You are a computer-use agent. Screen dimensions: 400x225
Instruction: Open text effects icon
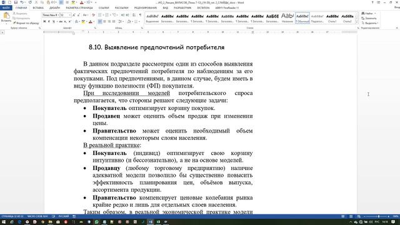[x=76, y=22]
